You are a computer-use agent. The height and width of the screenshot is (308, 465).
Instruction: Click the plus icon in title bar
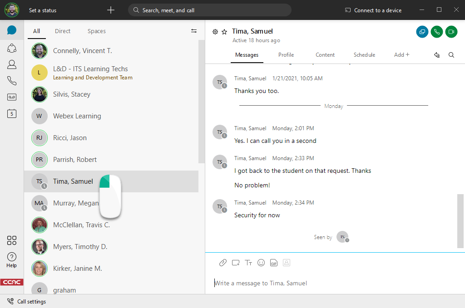[111, 10]
